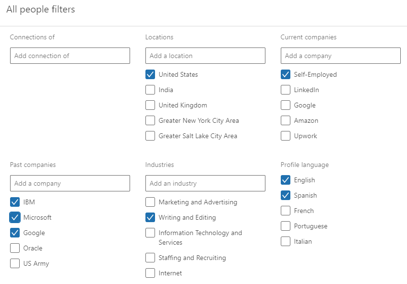
Task: Select Marketing and Advertising industry
Action: (x=150, y=202)
